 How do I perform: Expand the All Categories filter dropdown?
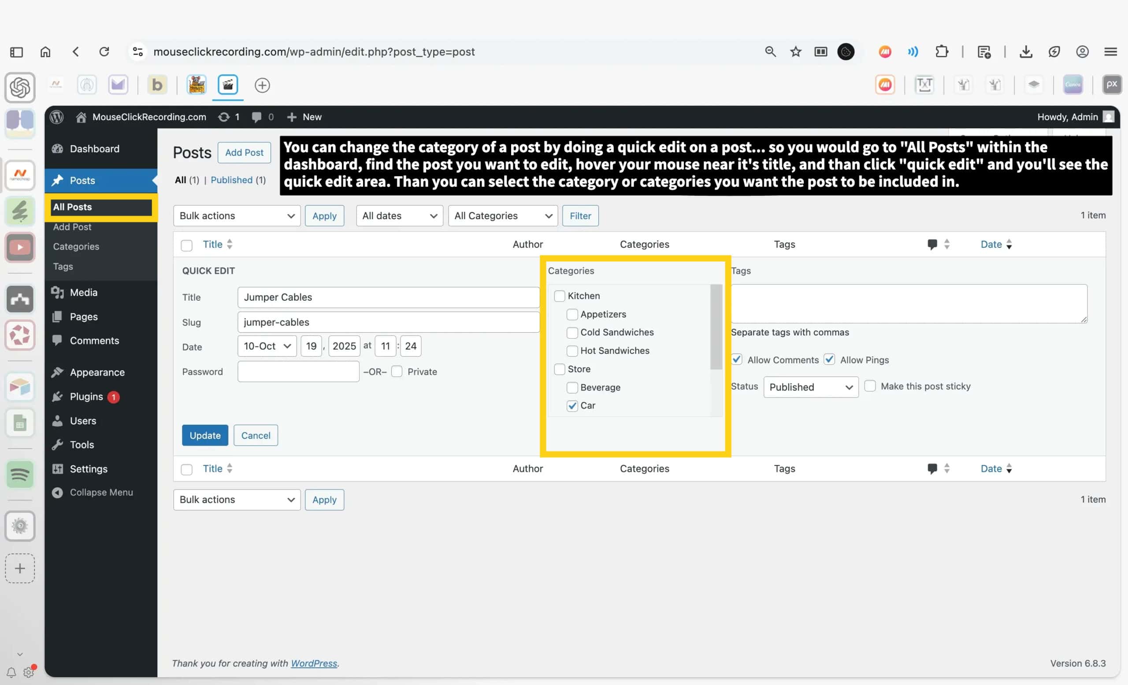(503, 216)
